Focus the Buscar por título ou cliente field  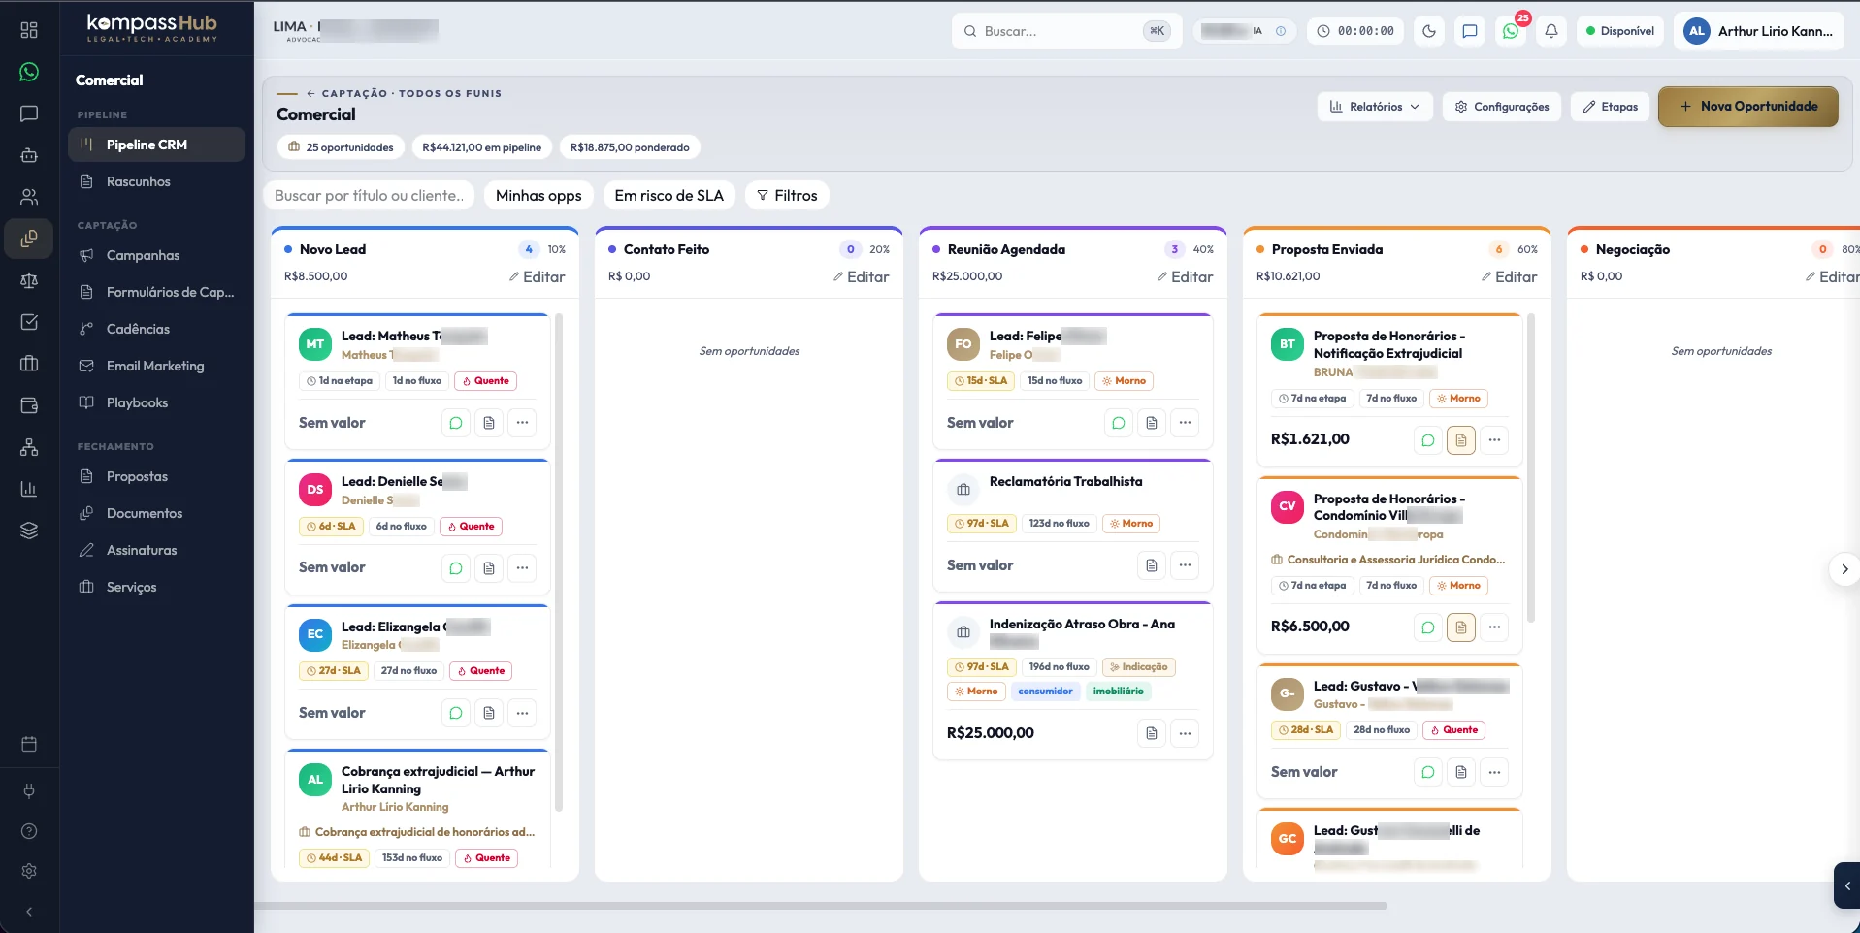369,195
